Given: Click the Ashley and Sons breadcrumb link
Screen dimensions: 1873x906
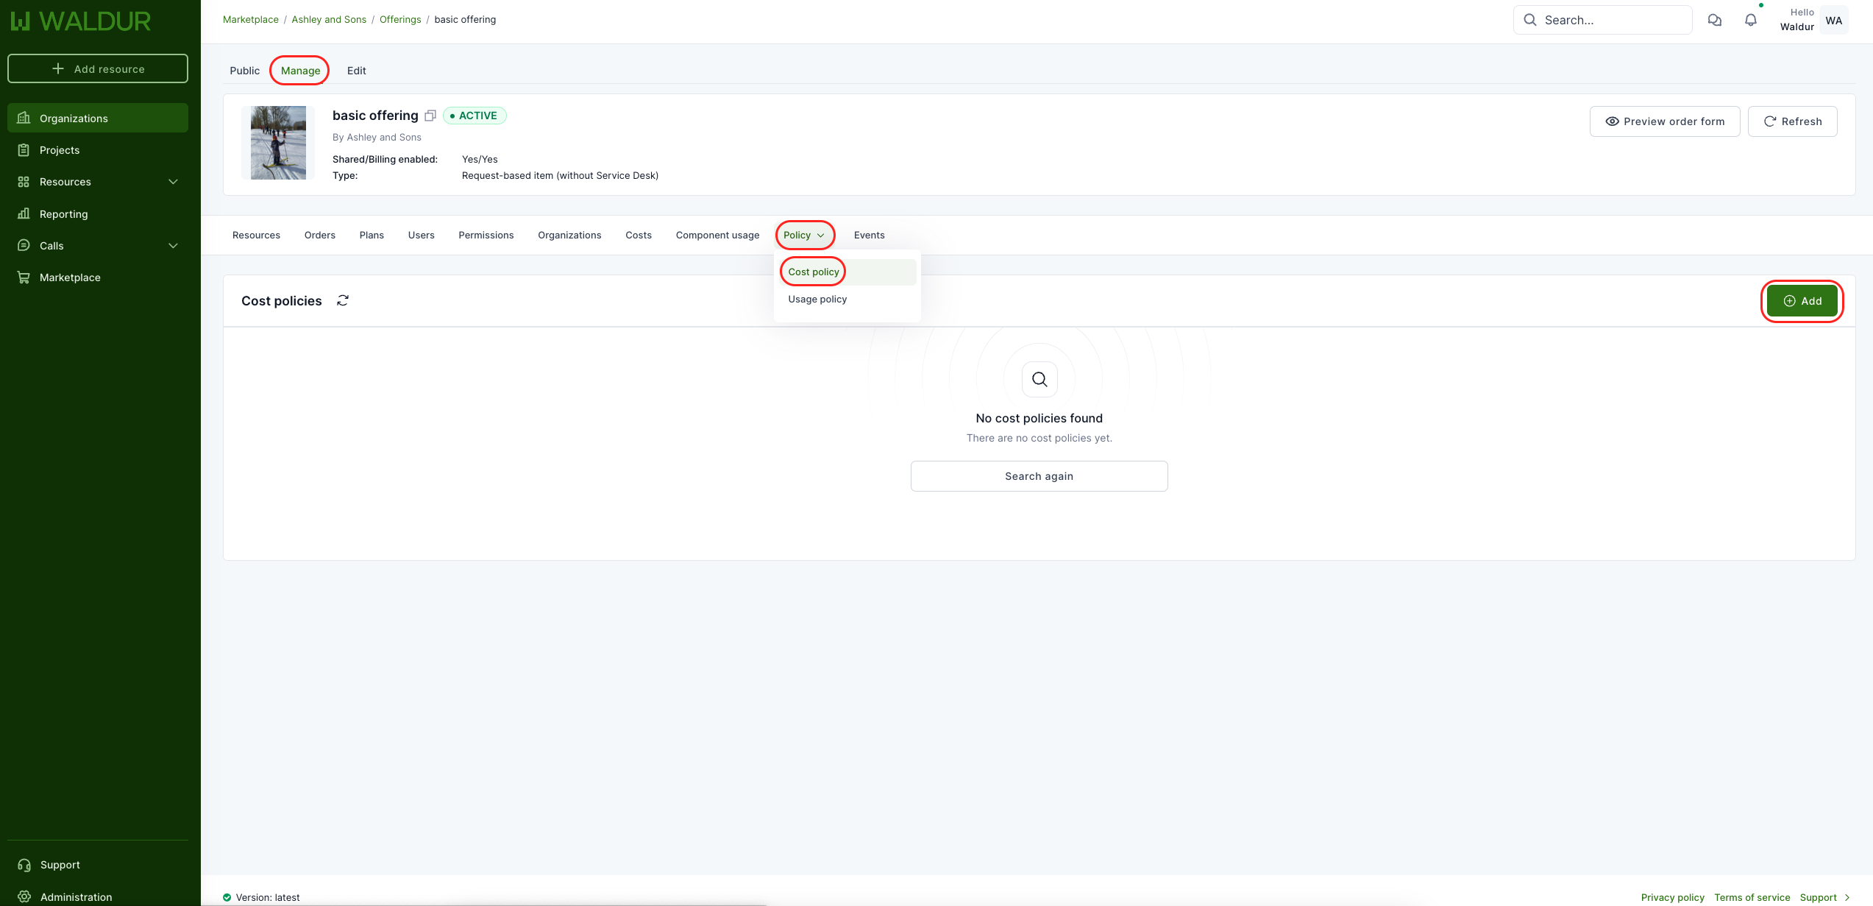Looking at the screenshot, I should (328, 20).
